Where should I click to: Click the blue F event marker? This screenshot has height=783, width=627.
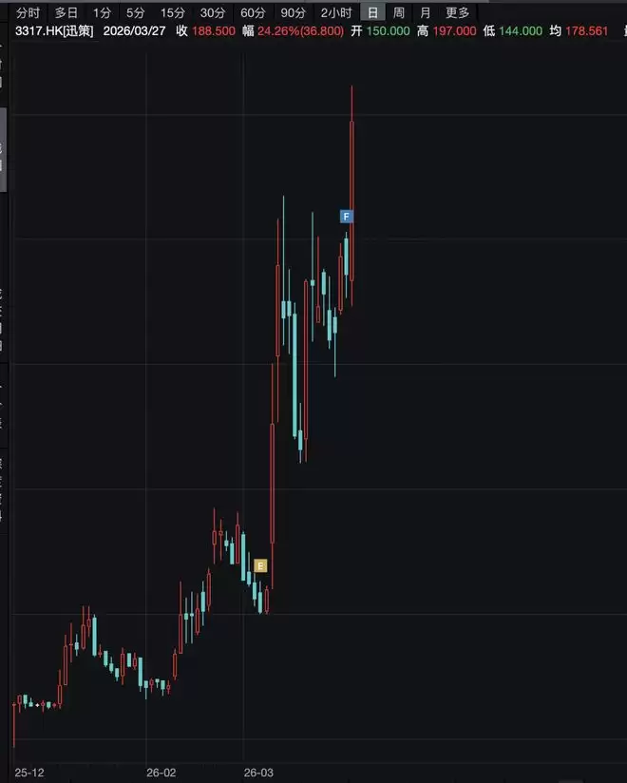pos(346,217)
